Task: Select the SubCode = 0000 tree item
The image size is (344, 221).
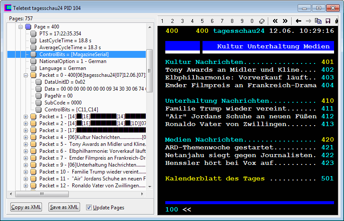Action: [63, 103]
